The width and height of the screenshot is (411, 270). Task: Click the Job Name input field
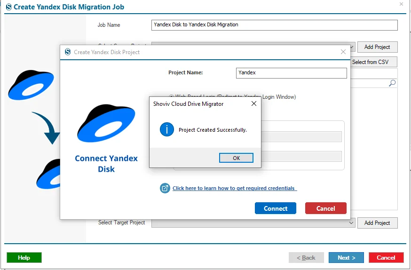click(x=275, y=25)
